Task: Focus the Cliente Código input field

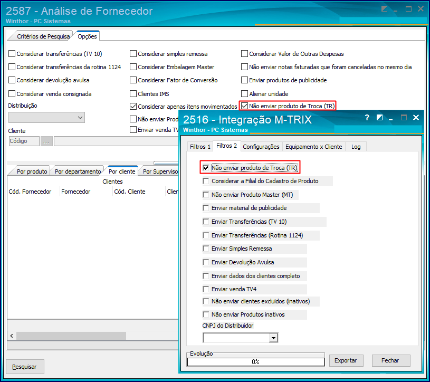Action: pos(24,141)
